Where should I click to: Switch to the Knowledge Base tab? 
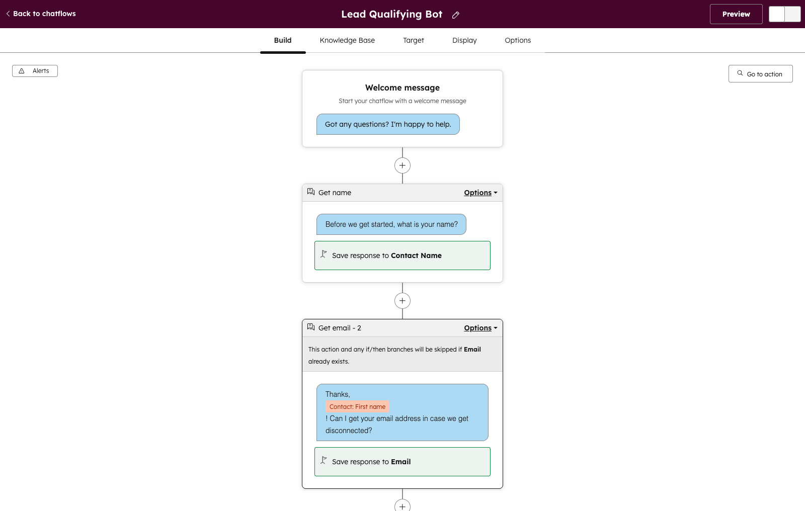click(347, 40)
